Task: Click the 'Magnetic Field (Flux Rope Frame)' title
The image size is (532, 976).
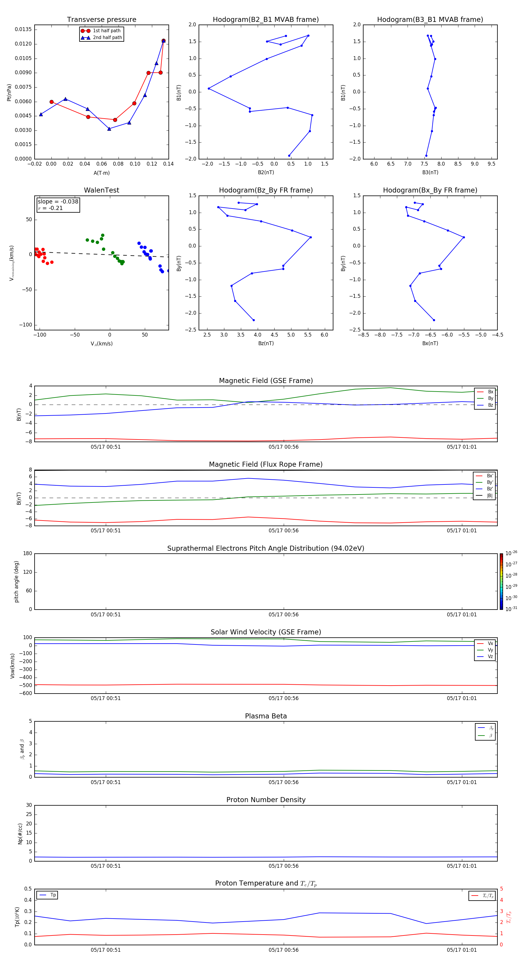Action: (266, 465)
